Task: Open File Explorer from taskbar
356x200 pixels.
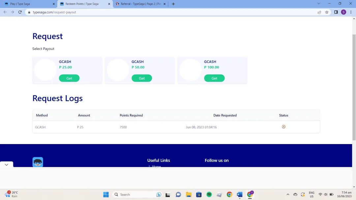Action: (x=189, y=194)
